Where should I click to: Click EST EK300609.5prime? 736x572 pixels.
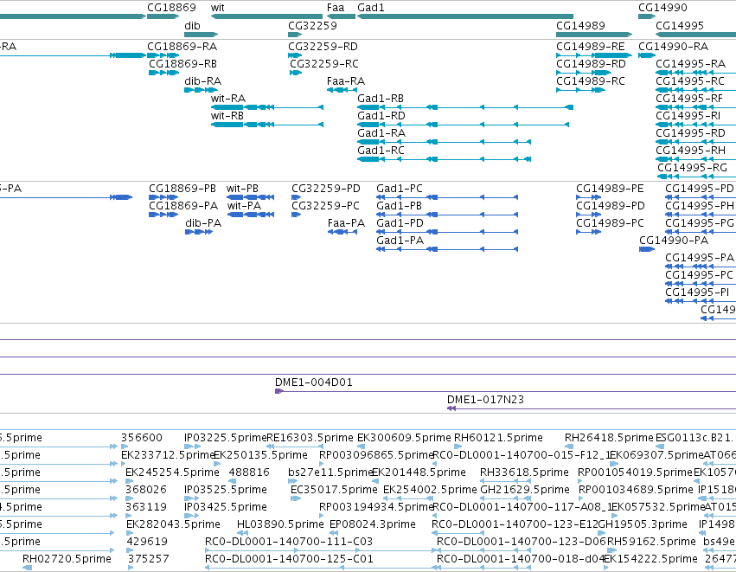[x=361, y=447]
